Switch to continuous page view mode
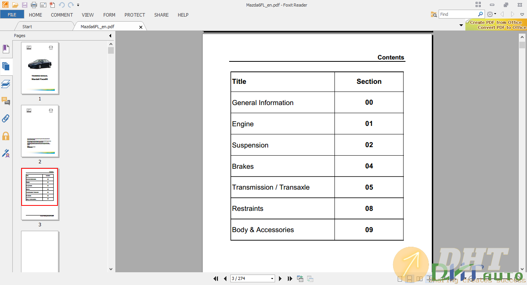This screenshot has height=285, width=527. [410, 278]
